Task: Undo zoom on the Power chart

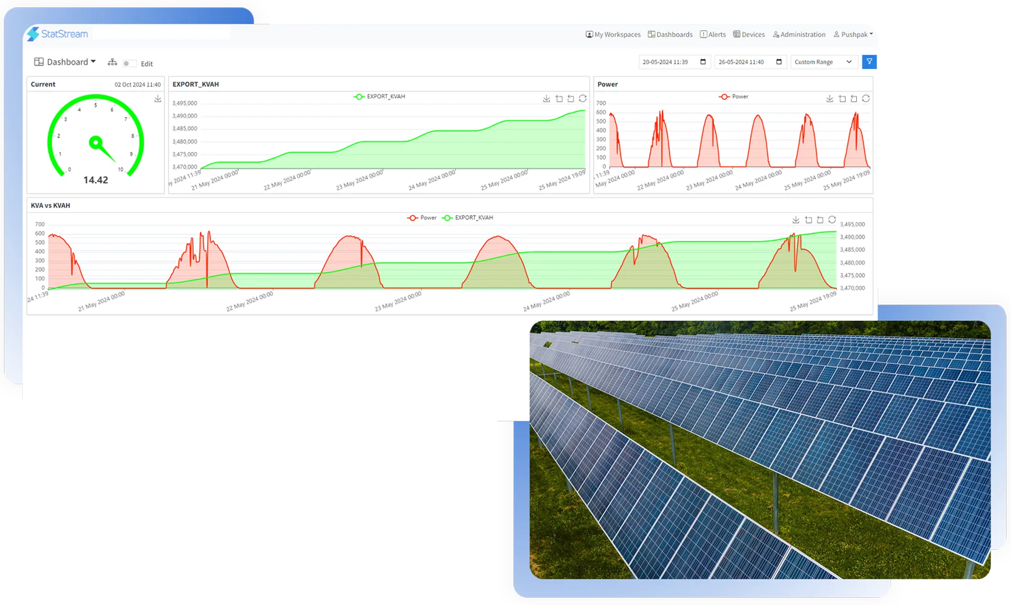Action: (854, 99)
